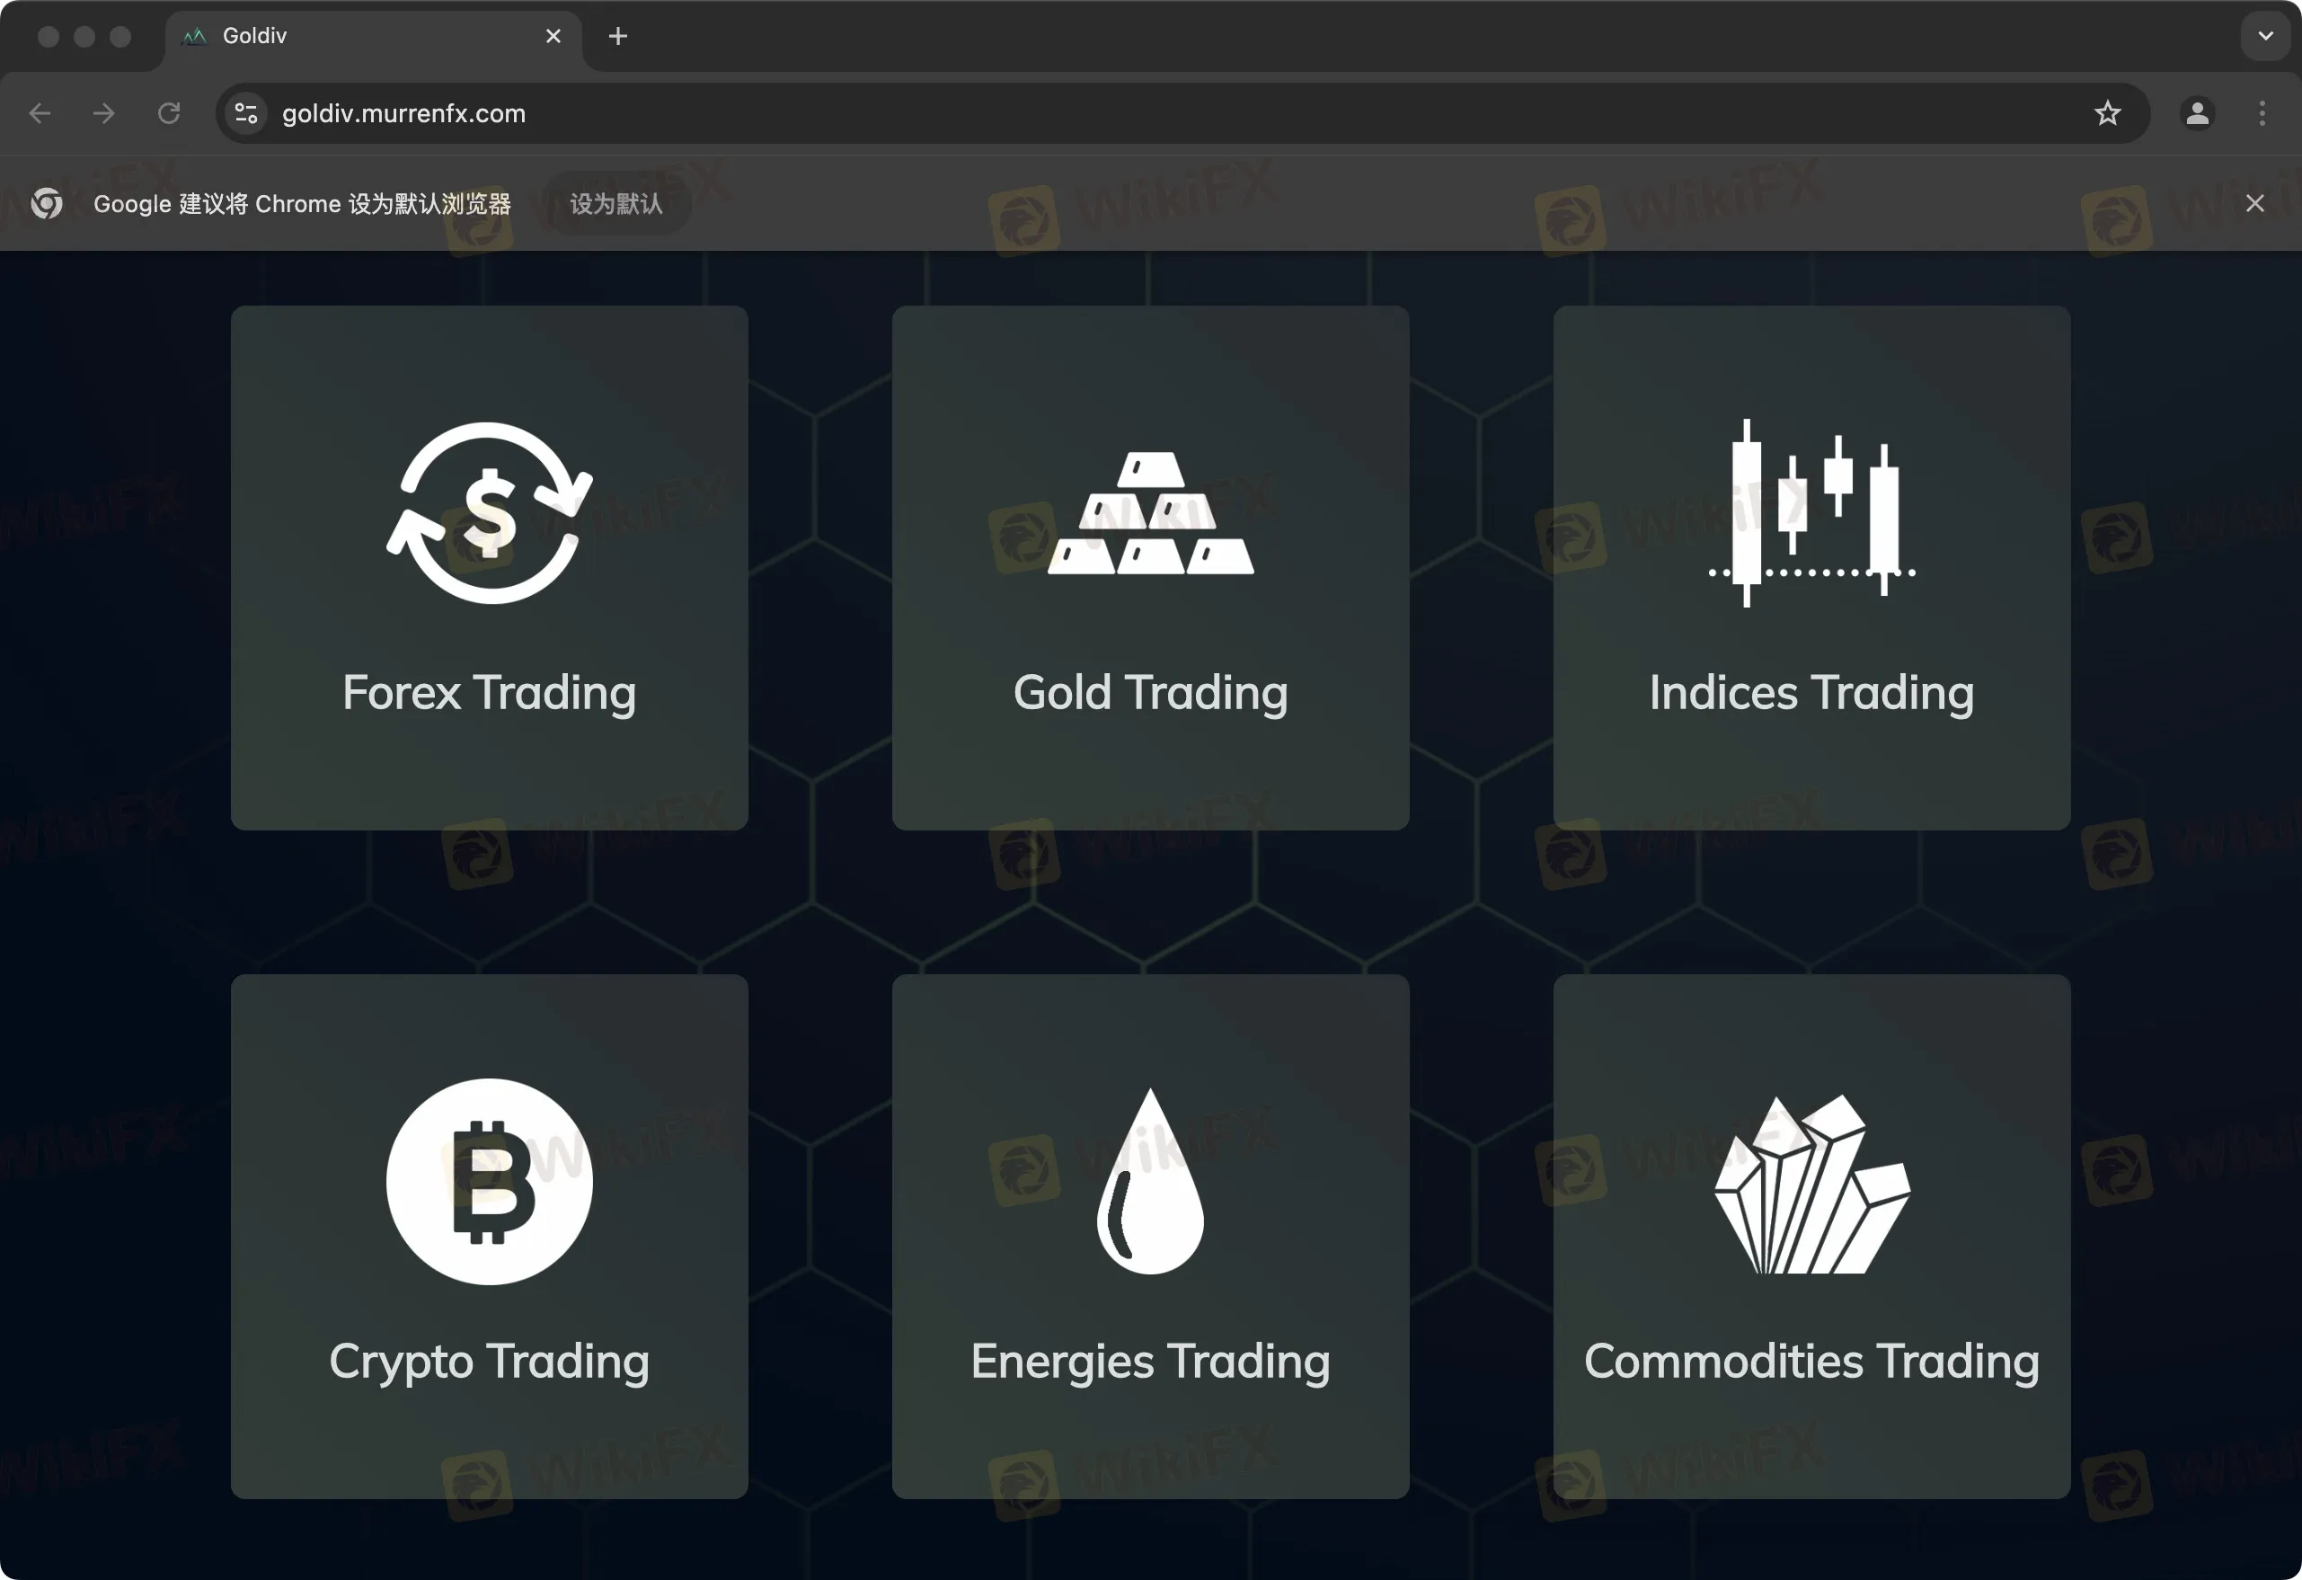Expand the tab search dropdown arrow
This screenshot has height=1580, width=2302.
(x=2264, y=37)
